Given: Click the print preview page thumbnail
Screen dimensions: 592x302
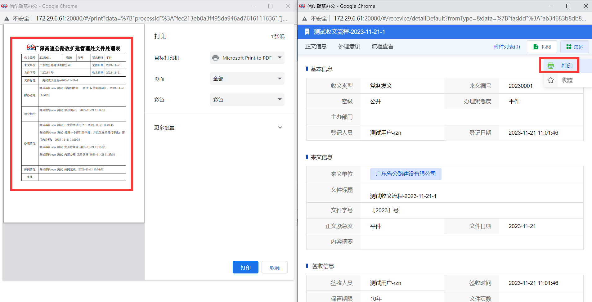Looking at the screenshot, I should [x=74, y=123].
